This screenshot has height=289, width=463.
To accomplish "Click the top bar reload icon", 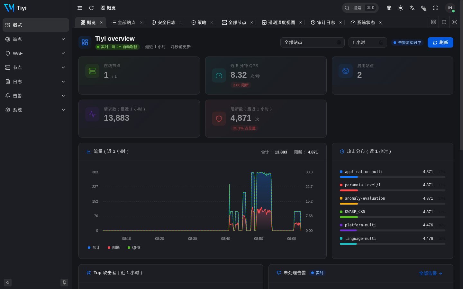I will click(91, 8).
